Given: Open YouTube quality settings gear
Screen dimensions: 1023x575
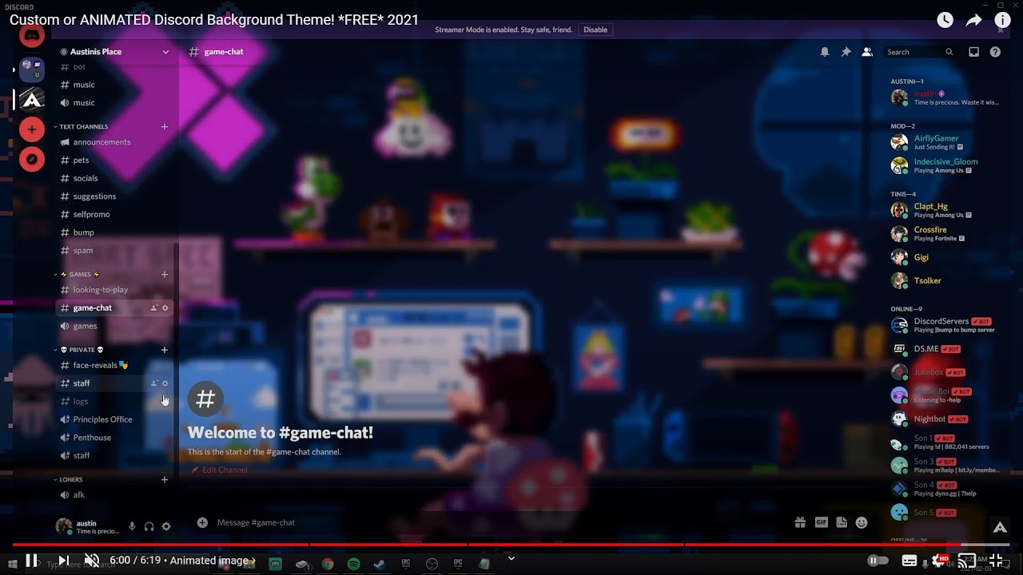Looking at the screenshot, I should 938,561.
